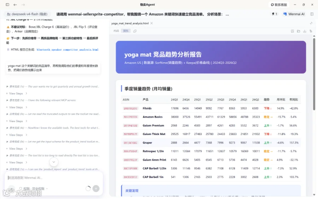Click the ASIN code in Amazon Basics row

[130, 117]
